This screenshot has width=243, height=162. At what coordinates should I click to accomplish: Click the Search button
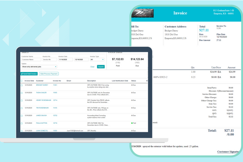point(101,67)
